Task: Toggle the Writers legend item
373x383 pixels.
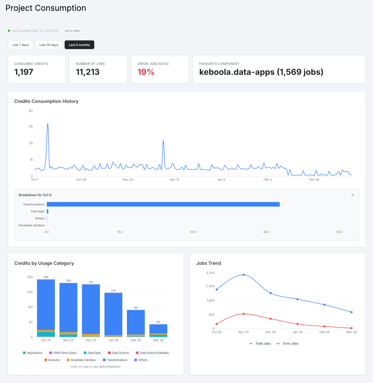Action: click(141, 360)
